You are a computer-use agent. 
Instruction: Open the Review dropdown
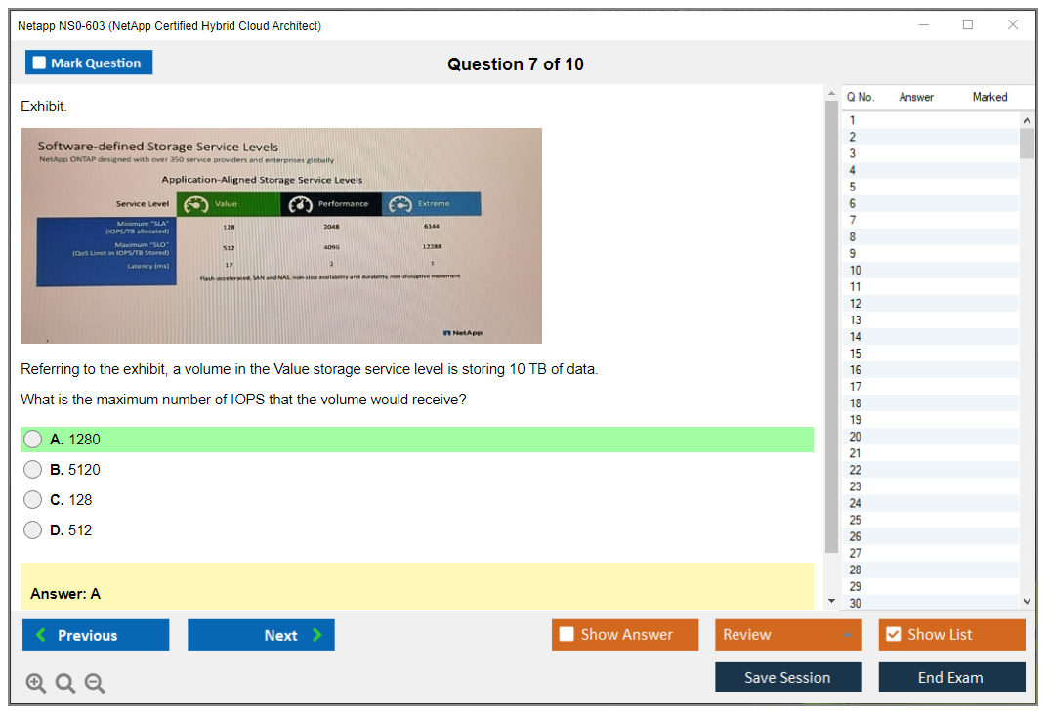(788, 635)
